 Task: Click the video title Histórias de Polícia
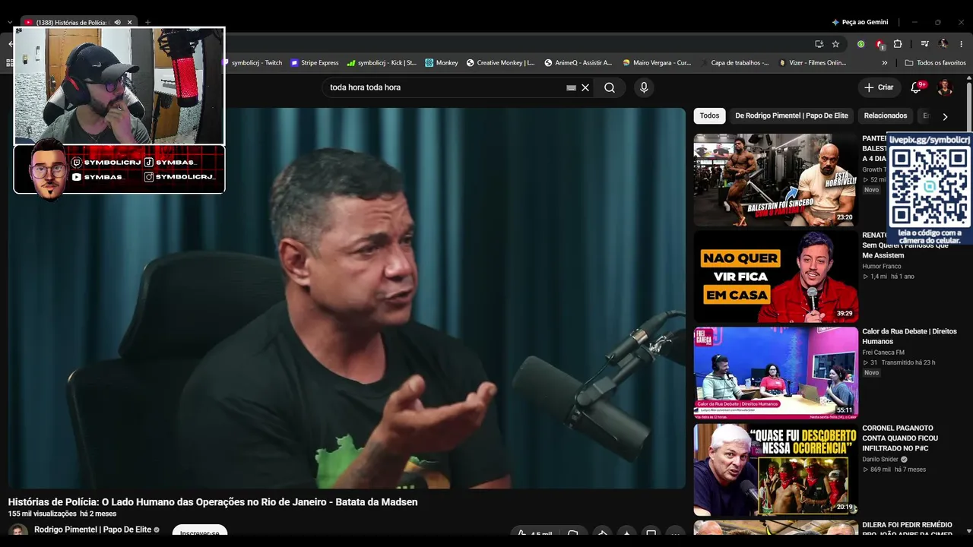pyautogui.click(x=213, y=502)
